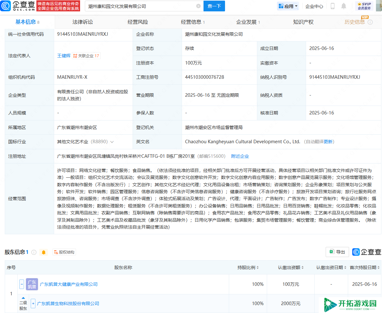Viewport: 382px width, 313px height.
Task: Switch to 基本信息 tab
Action: [27, 22]
